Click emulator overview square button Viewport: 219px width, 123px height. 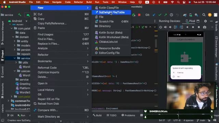click(x=198, y=27)
